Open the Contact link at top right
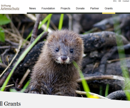Image resolution: width=130 pixels, height=108 pixels. [x=126, y=1]
